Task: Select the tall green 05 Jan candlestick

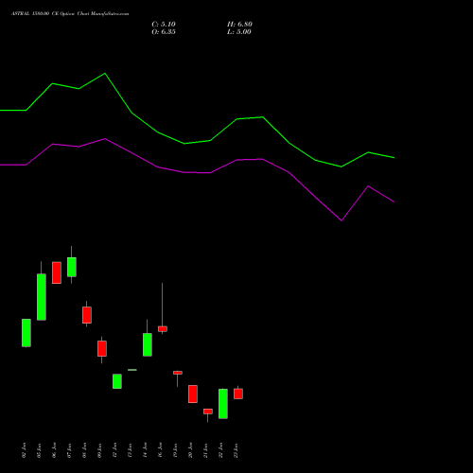Action: (42, 297)
